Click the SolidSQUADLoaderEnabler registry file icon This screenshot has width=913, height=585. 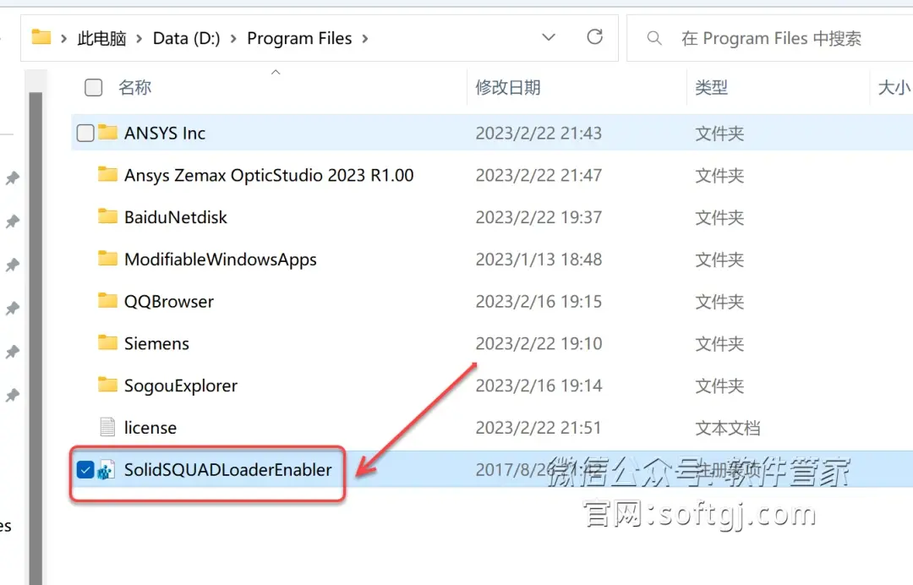click(x=106, y=470)
